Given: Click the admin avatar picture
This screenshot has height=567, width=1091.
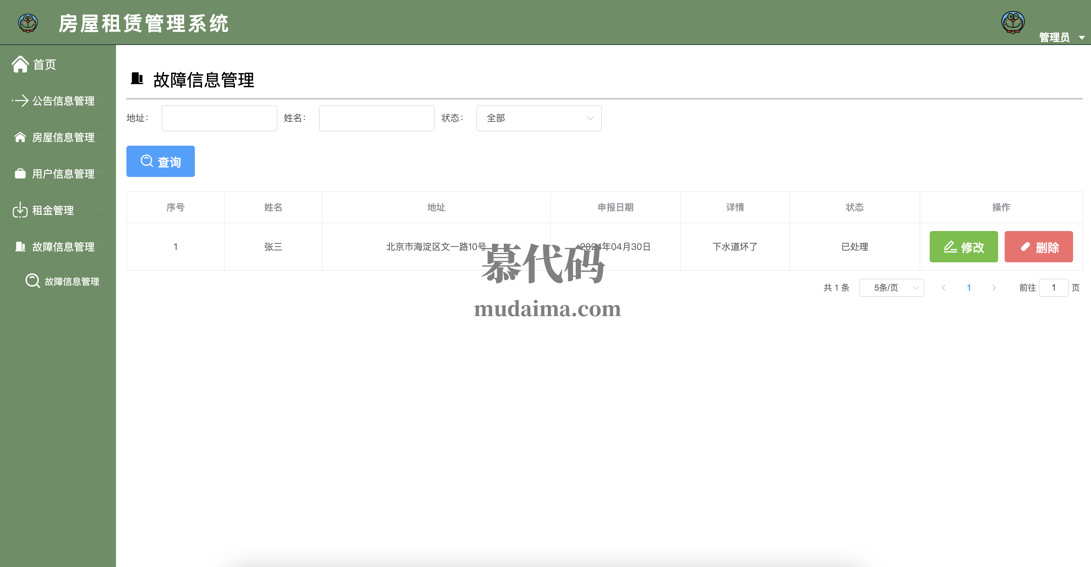Looking at the screenshot, I should tap(1013, 22).
